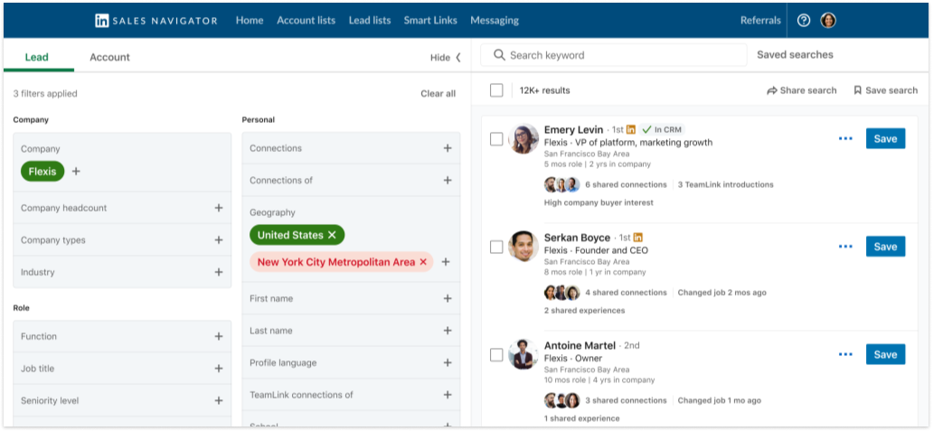
Task: Open more options for Serkan Boyce
Action: click(845, 246)
